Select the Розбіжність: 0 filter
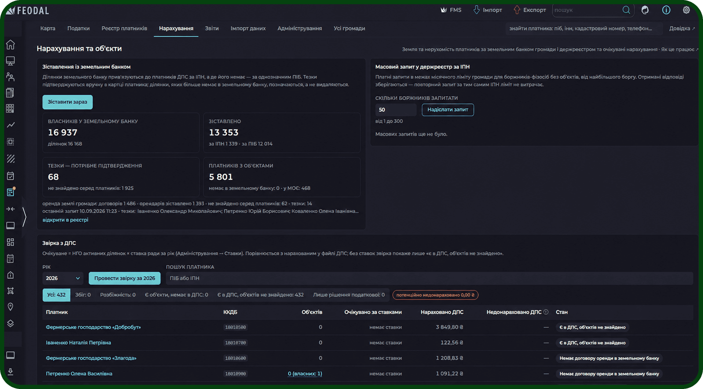This screenshot has height=389, width=703. pos(118,295)
